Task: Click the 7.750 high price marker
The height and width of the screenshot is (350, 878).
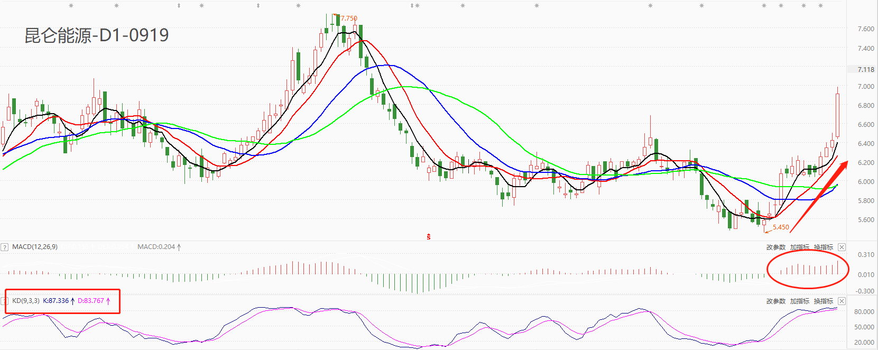Action: (349, 18)
